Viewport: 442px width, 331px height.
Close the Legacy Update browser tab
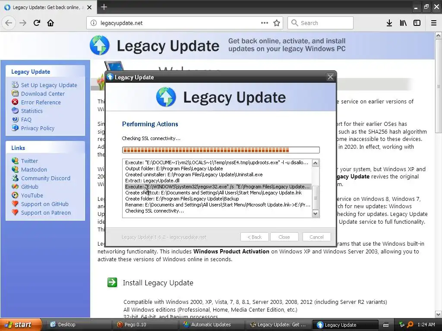(x=89, y=7)
